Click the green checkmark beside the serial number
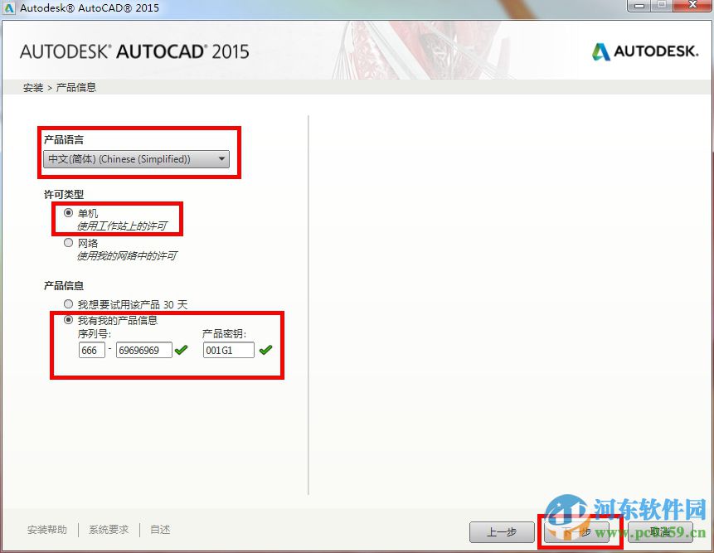The height and width of the screenshot is (553, 714). pyautogui.click(x=182, y=350)
